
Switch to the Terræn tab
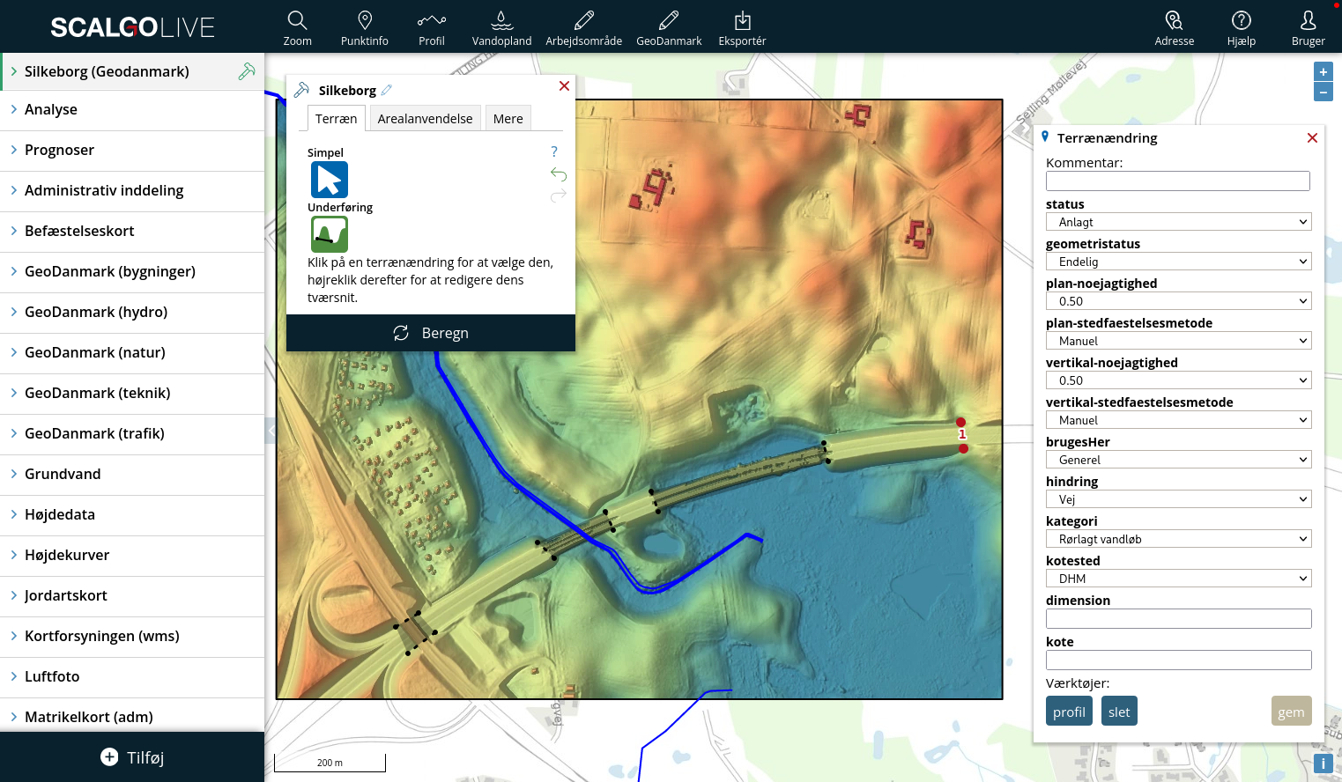pos(336,118)
